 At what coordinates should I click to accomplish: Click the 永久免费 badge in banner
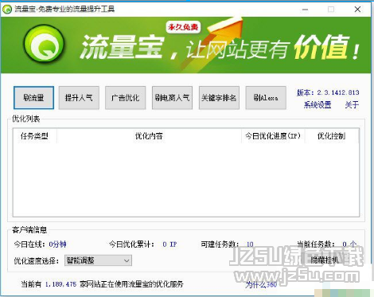coord(183,27)
